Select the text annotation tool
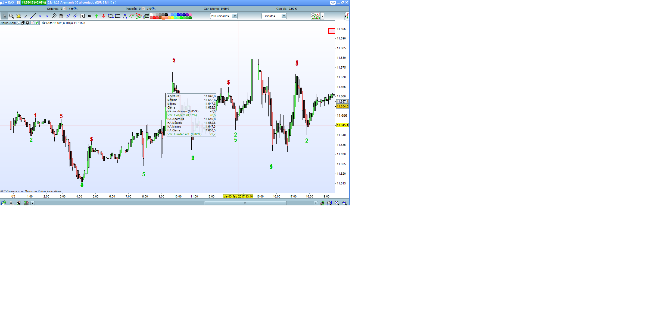This screenshot has width=648, height=321. [x=82, y=16]
